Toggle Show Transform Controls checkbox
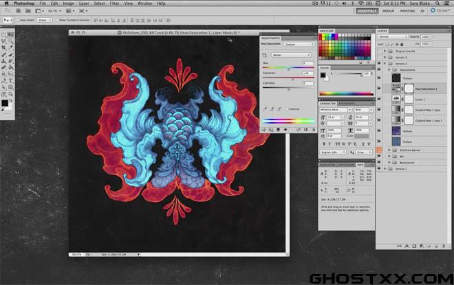This screenshot has width=454, height=285. 57,20
